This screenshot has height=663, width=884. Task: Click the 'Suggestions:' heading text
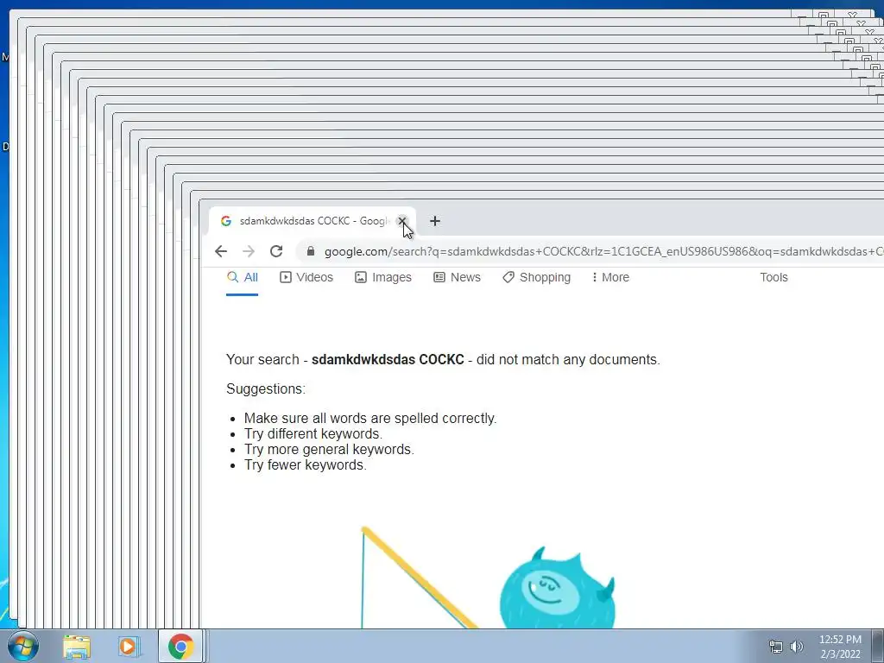coord(266,389)
